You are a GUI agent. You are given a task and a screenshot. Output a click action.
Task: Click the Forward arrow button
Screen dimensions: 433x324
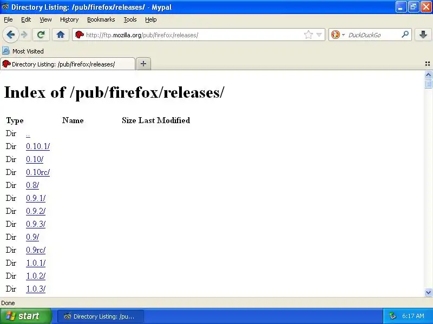pyautogui.click(x=24, y=35)
